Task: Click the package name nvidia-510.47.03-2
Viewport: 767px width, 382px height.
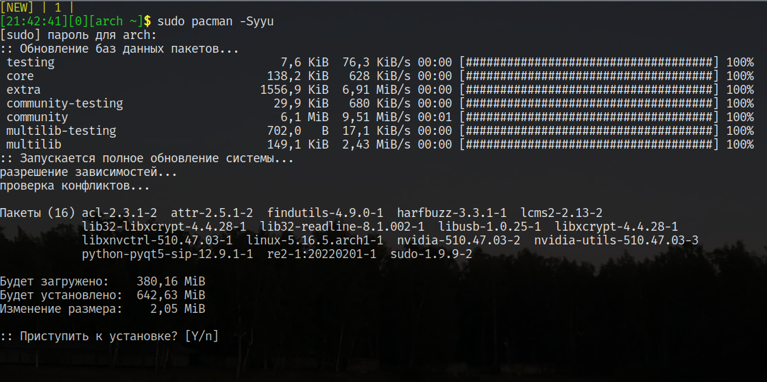Action: (459, 240)
